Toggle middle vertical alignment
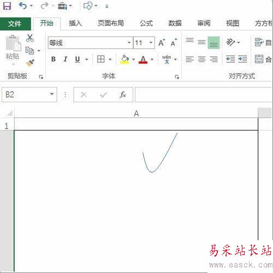Image resolution: width=273 pixels, height=273 pixels. point(201,43)
